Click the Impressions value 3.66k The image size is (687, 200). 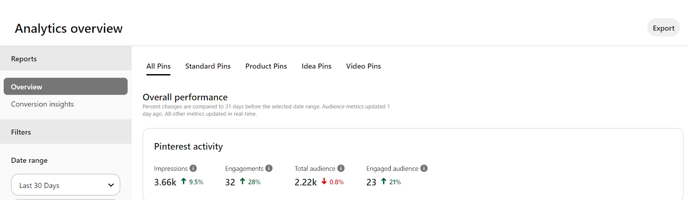click(x=165, y=182)
